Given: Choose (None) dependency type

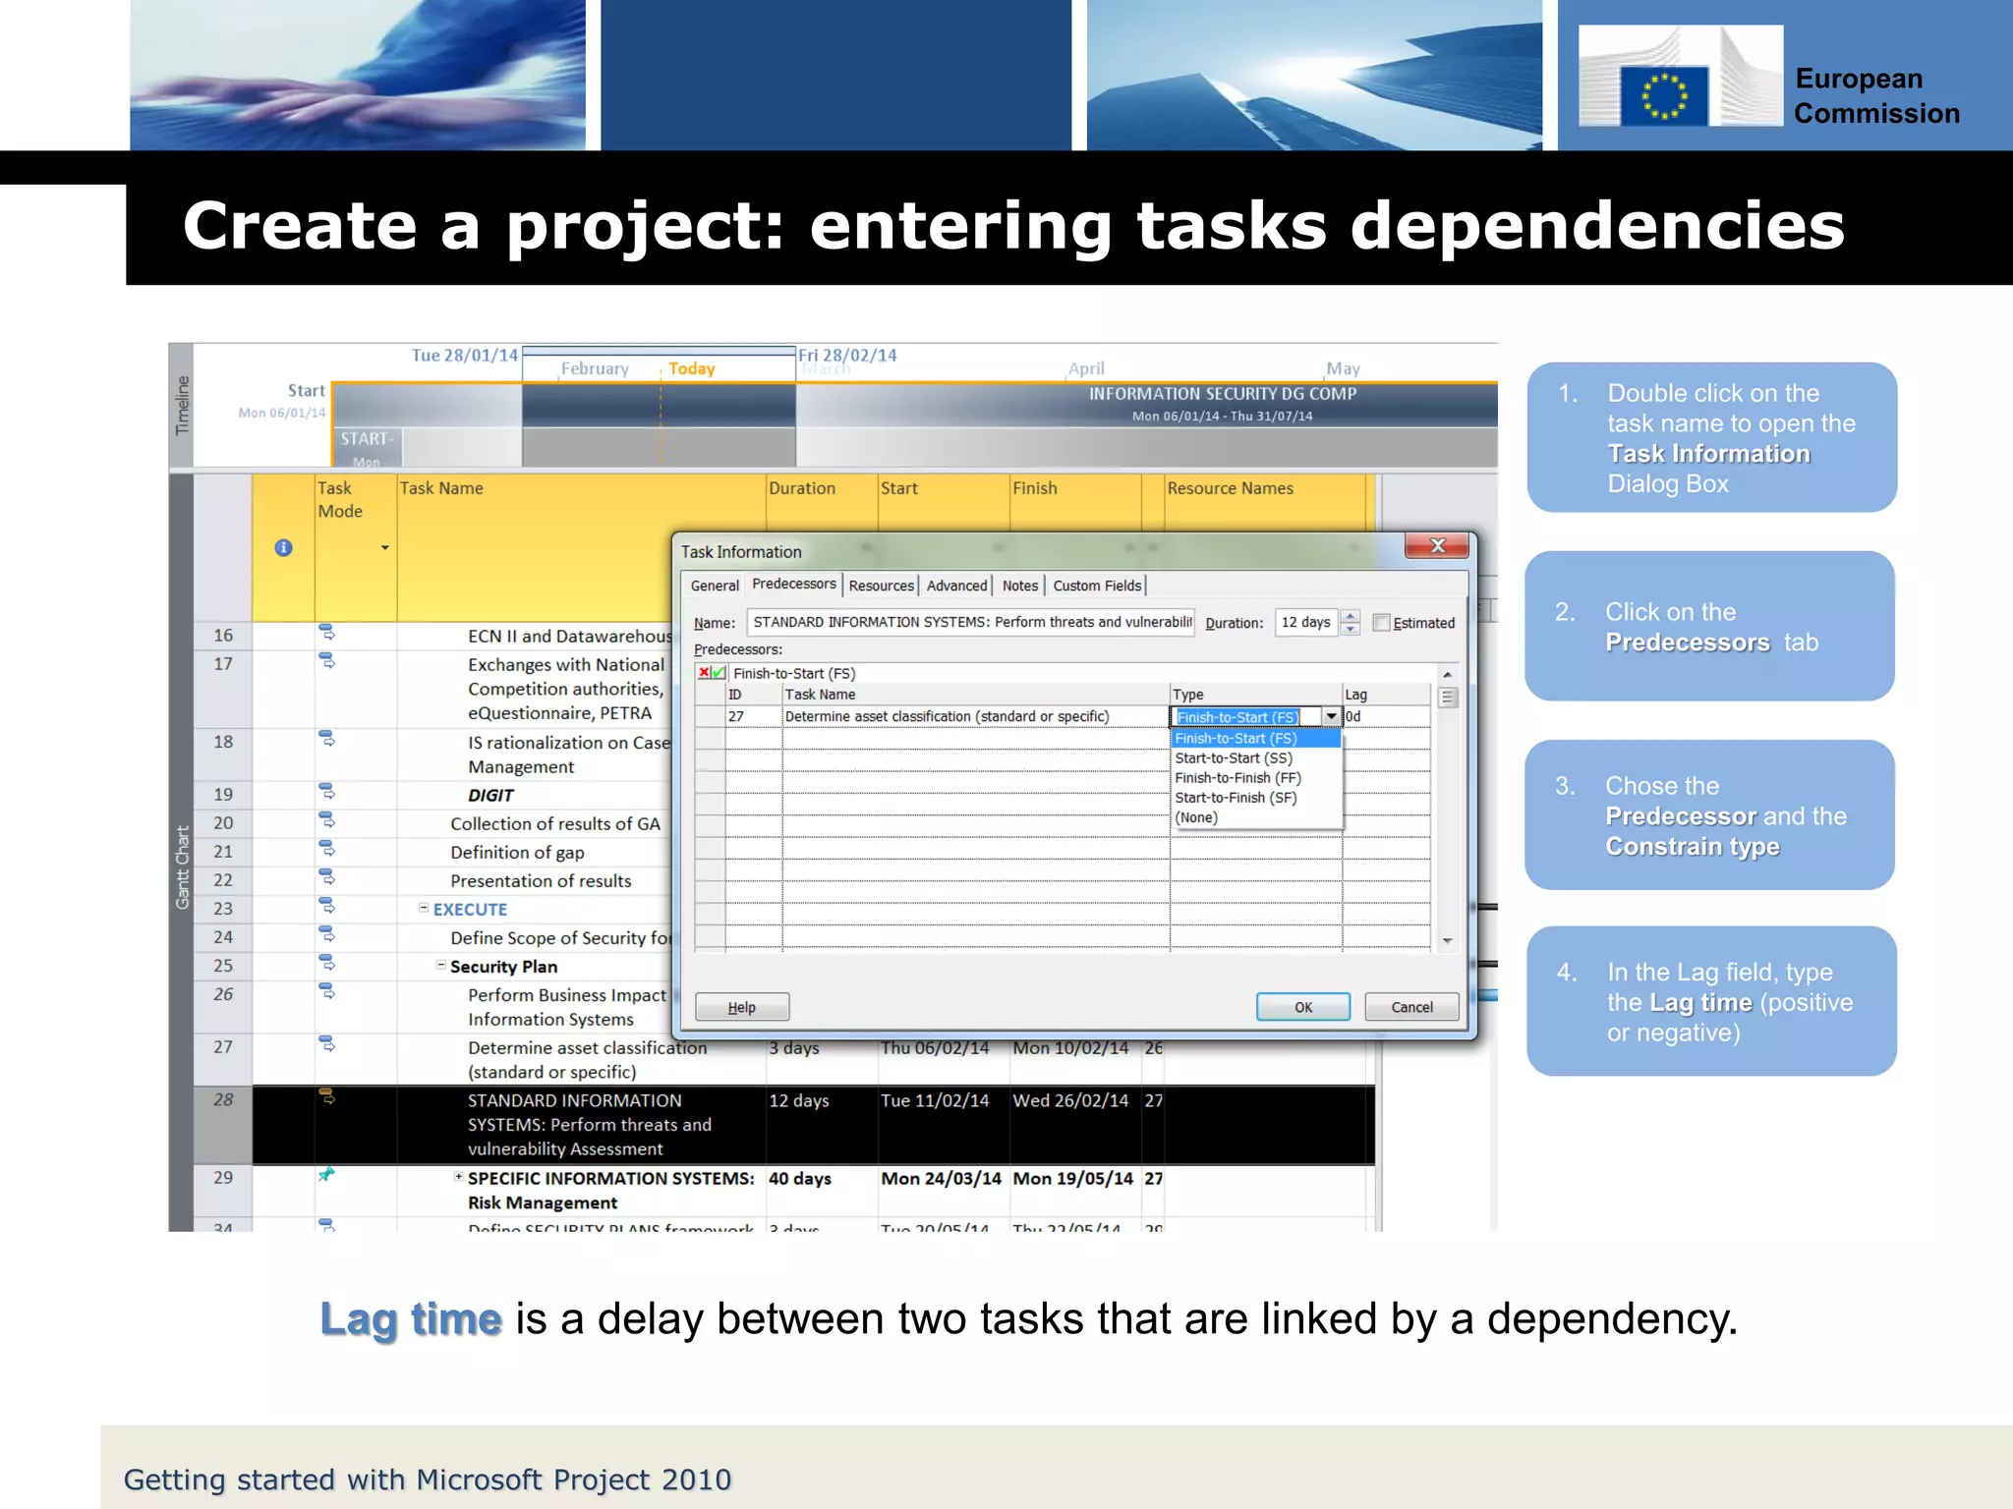Looking at the screenshot, I should click(x=1196, y=817).
